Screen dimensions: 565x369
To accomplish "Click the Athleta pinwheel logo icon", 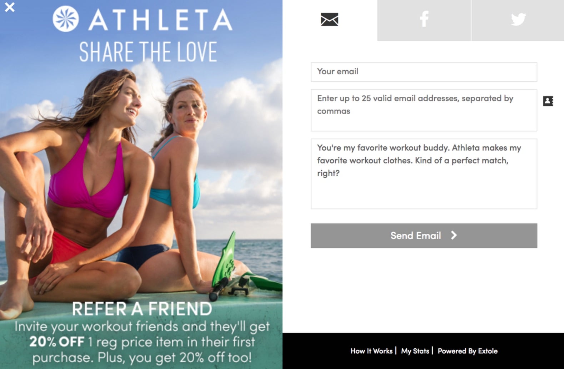I will pyautogui.click(x=66, y=19).
